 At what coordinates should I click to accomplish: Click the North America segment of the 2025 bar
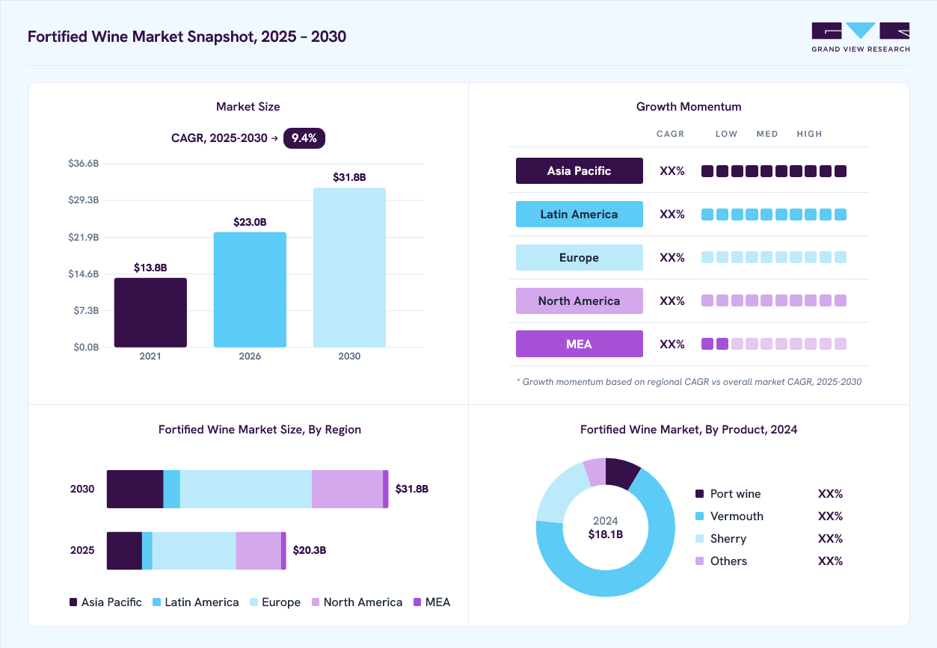pos(259,551)
